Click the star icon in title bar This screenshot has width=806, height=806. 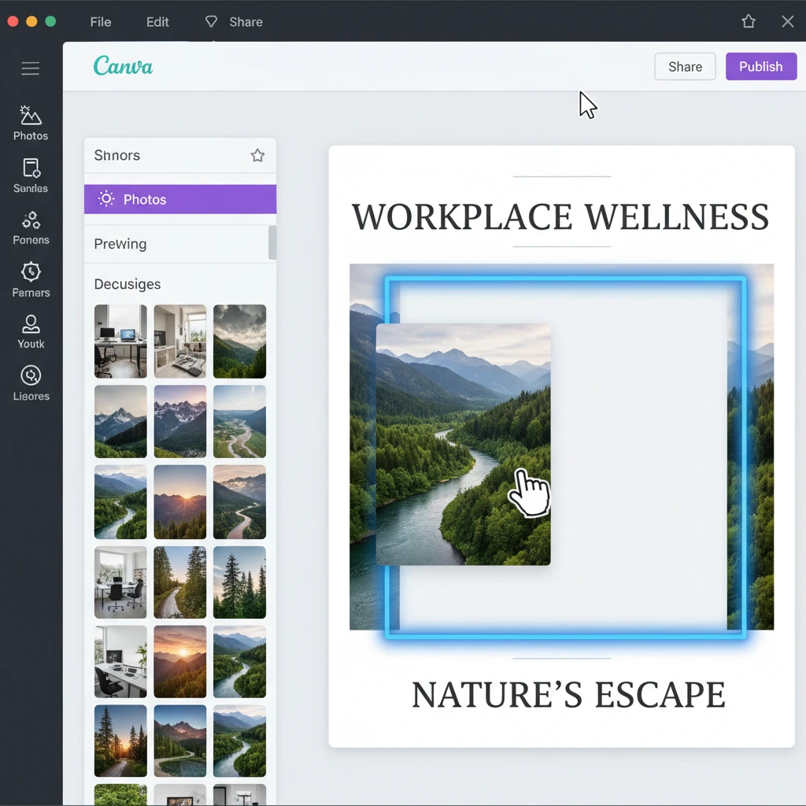click(749, 21)
